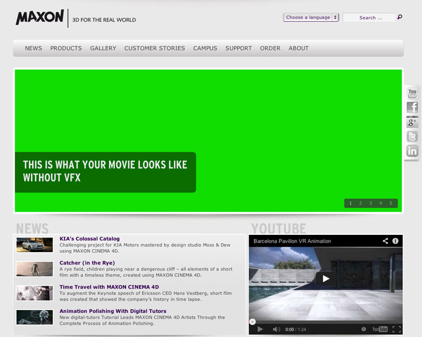Open the Twitter sidebar icon
422x337 pixels.
click(x=412, y=136)
